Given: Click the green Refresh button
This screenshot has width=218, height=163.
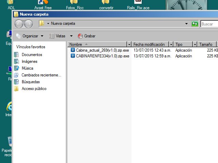Looking at the screenshot, I should 195,24.
